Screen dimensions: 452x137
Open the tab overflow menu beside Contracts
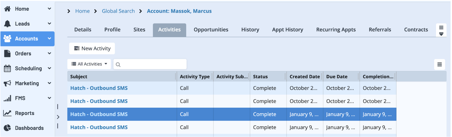coord(441,30)
